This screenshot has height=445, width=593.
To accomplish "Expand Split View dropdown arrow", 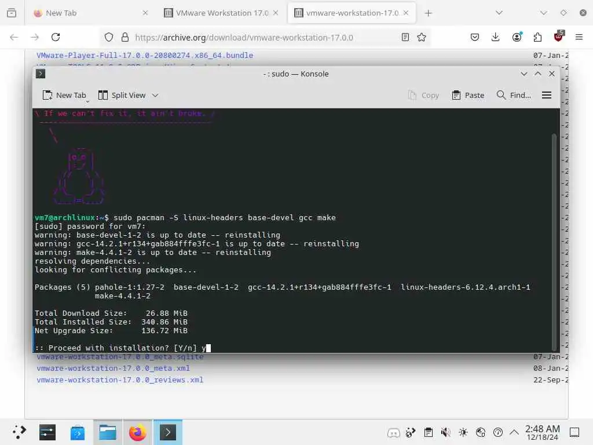I will coord(155,96).
